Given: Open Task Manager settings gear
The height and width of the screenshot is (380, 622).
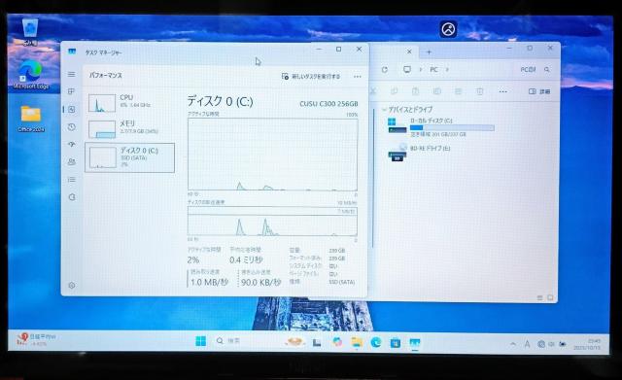Looking at the screenshot, I should coord(71,285).
